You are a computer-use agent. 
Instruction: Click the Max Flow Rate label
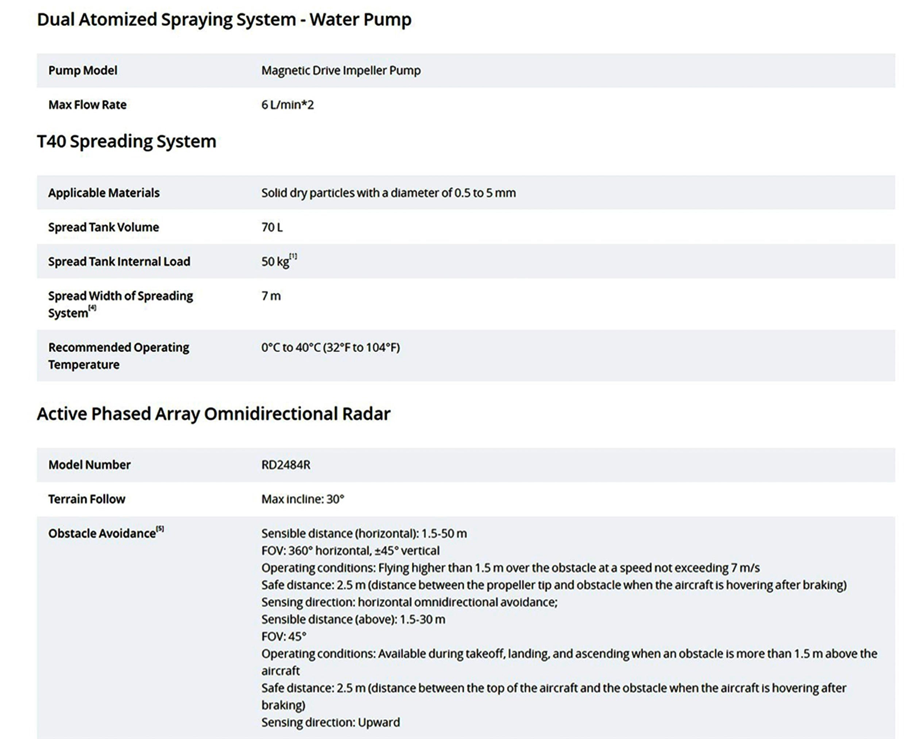coord(87,105)
